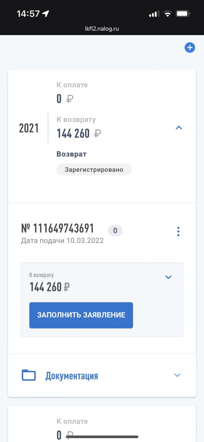Tap the Wi-Fi icon in status bar
The image size is (204, 442).
click(x=167, y=14)
